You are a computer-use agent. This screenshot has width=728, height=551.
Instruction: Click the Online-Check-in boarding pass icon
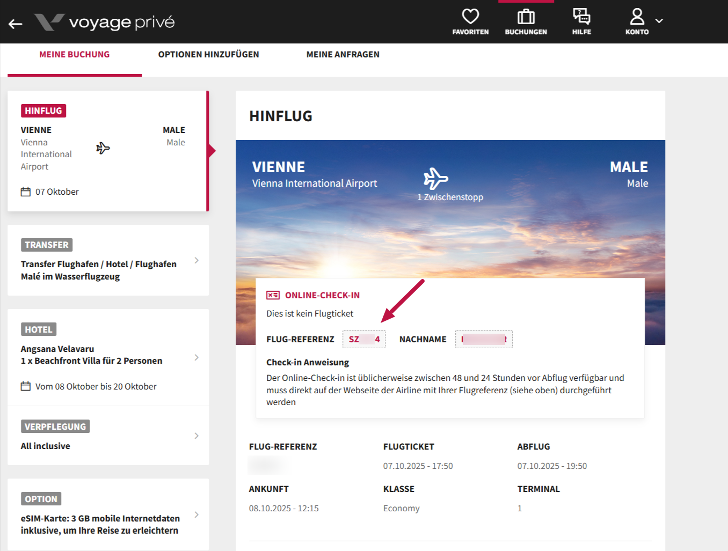pos(273,295)
